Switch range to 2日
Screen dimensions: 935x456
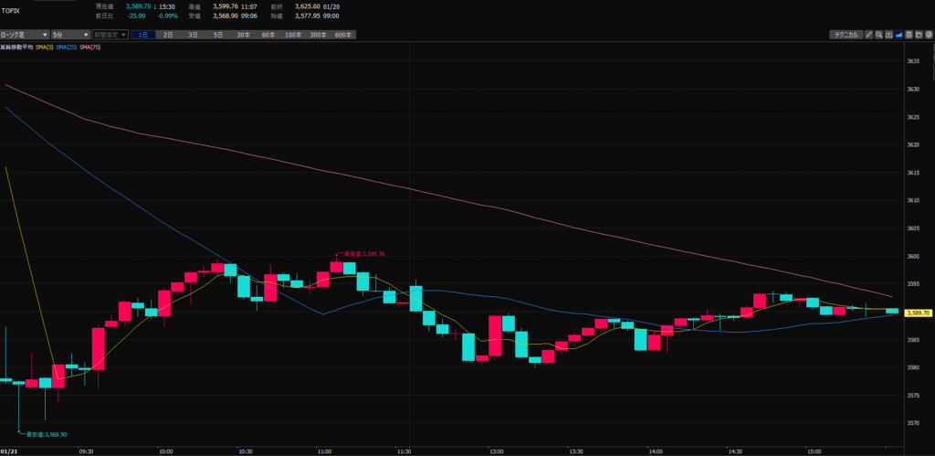[x=168, y=34]
